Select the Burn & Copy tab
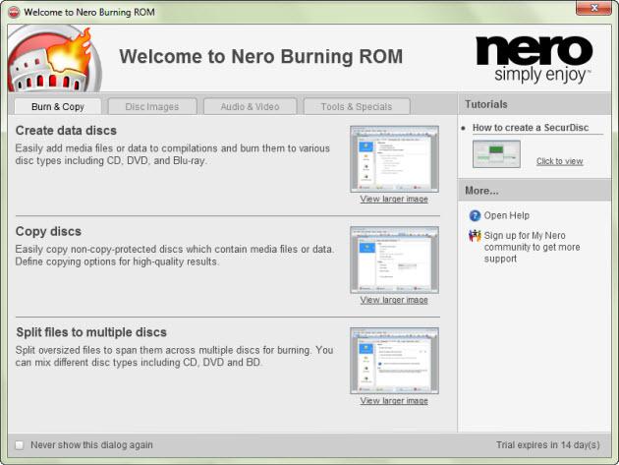The height and width of the screenshot is (465, 619). pos(58,107)
